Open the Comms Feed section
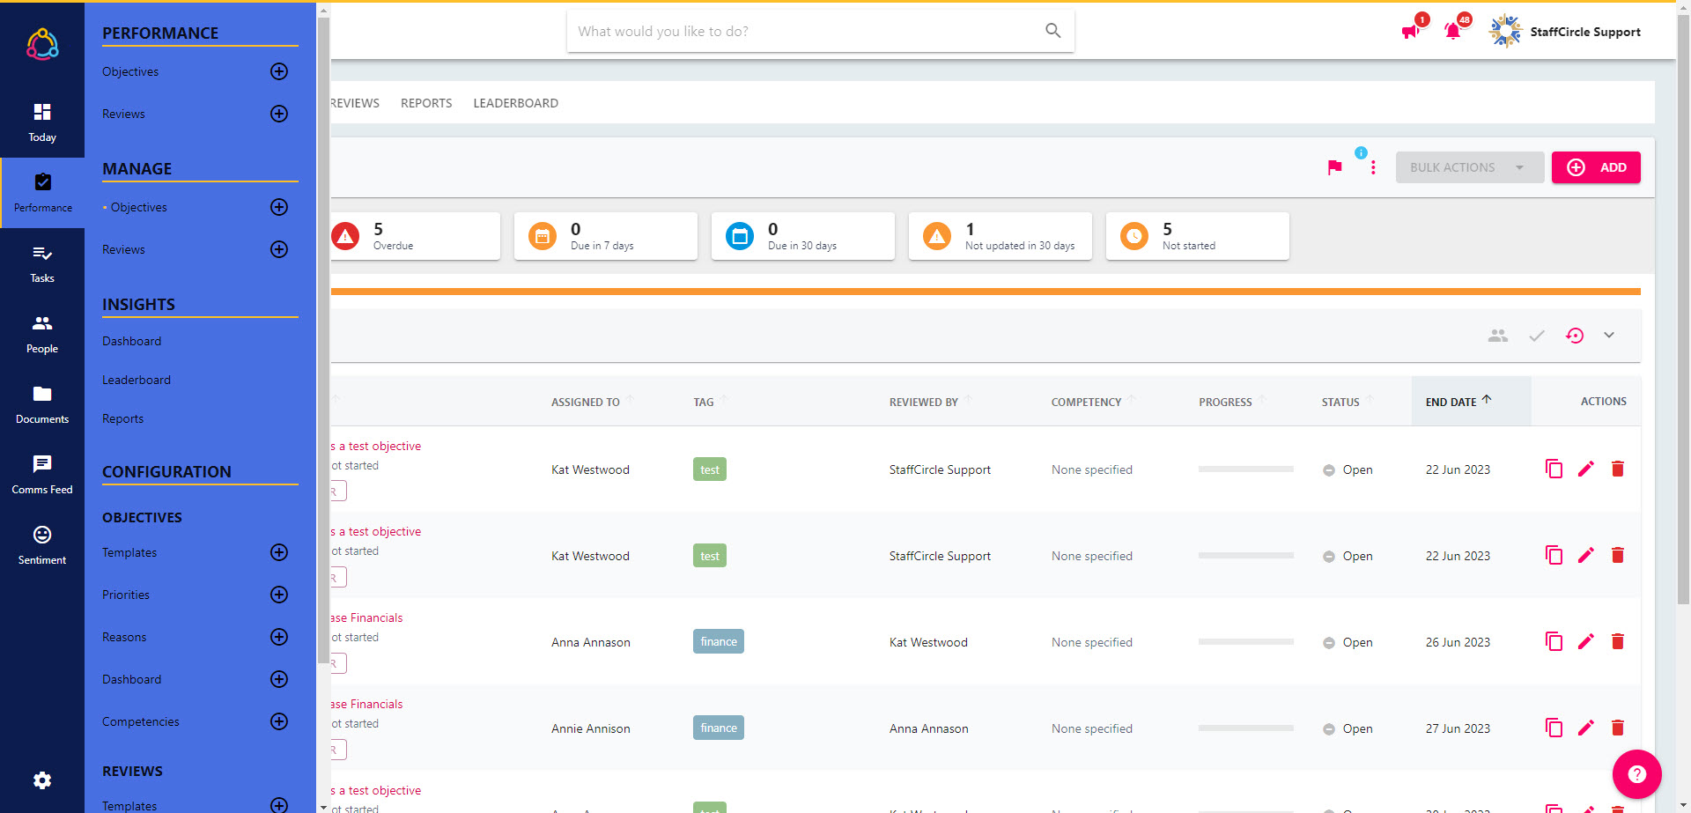The image size is (1691, 813). [42, 475]
